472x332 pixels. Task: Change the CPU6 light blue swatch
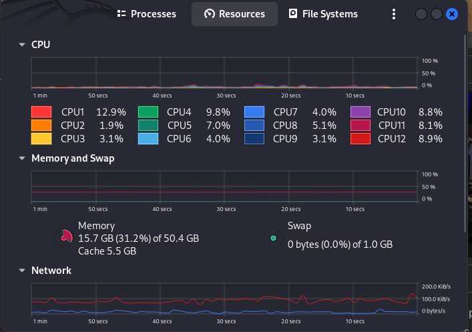tap(148, 139)
